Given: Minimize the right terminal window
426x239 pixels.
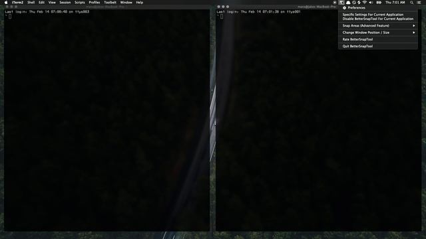Looking at the screenshot, I should click(223, 7).
